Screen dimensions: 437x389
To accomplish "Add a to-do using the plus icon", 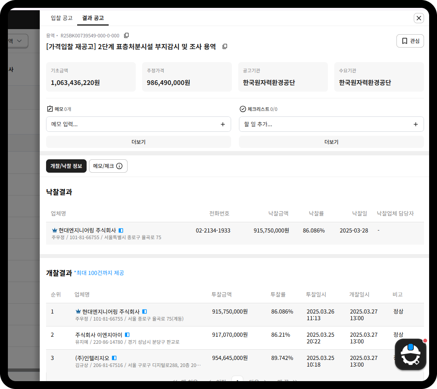I will [x=415, y=124].
